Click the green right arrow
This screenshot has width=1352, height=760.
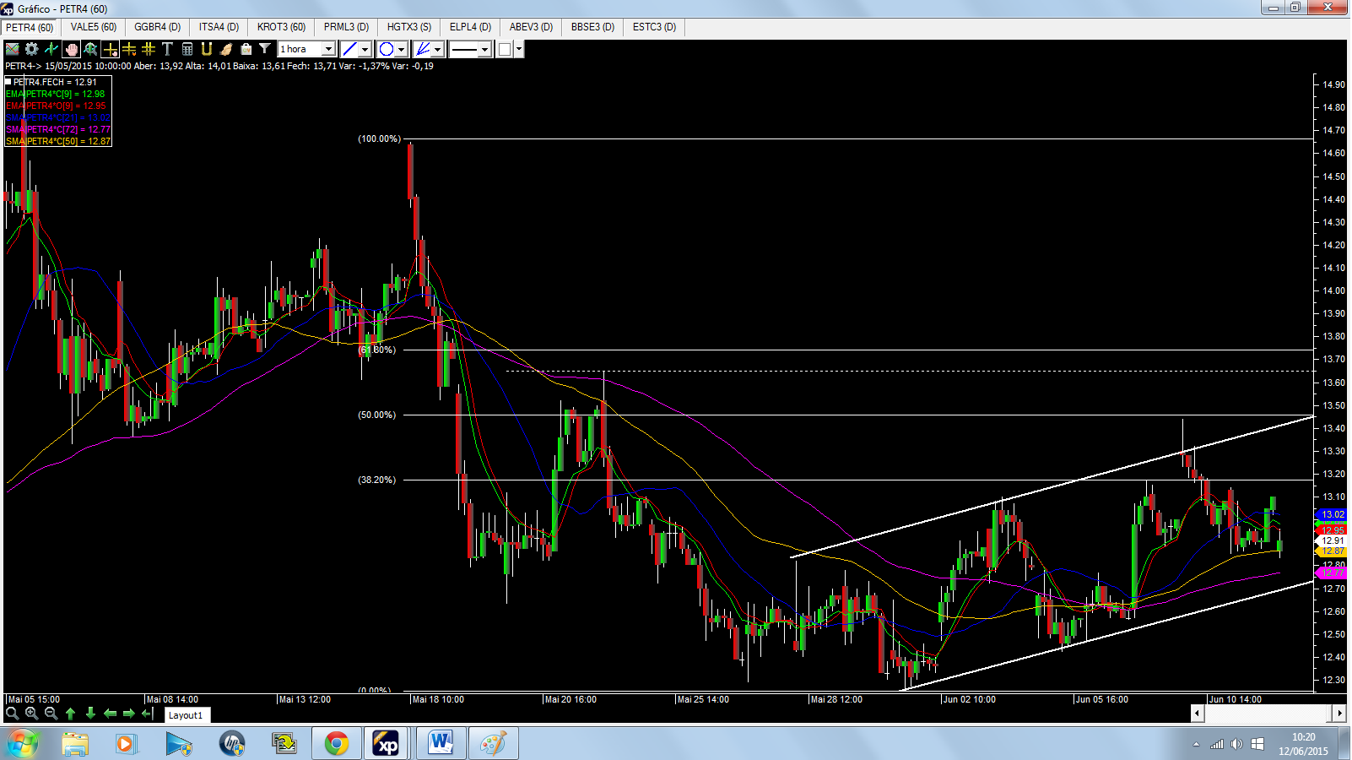click(128, 714)
